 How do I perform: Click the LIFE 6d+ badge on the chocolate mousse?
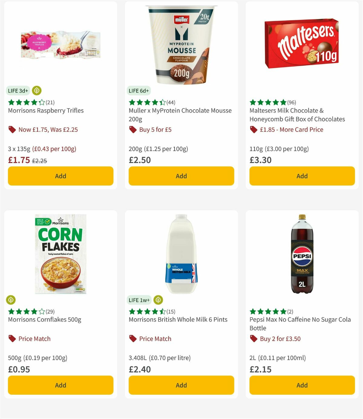coord(139,90)
